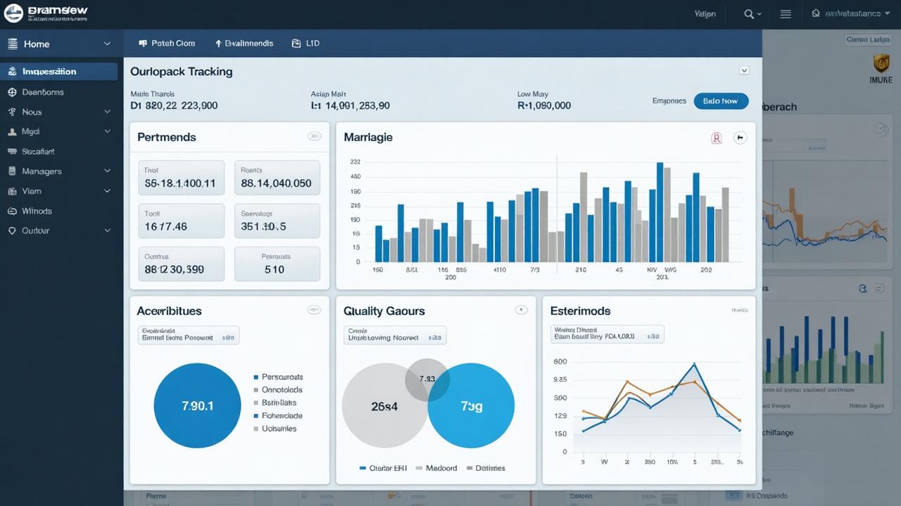Open the LTD link in the top navigation
This screenshot has height=506, width=901.
306,43
